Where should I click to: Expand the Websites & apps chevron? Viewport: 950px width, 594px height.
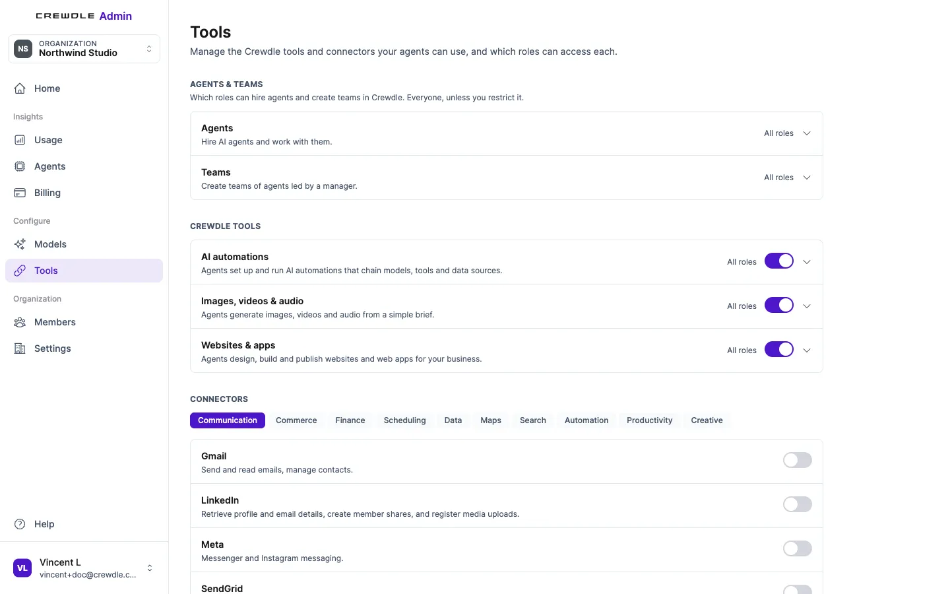tap(807, 350)
